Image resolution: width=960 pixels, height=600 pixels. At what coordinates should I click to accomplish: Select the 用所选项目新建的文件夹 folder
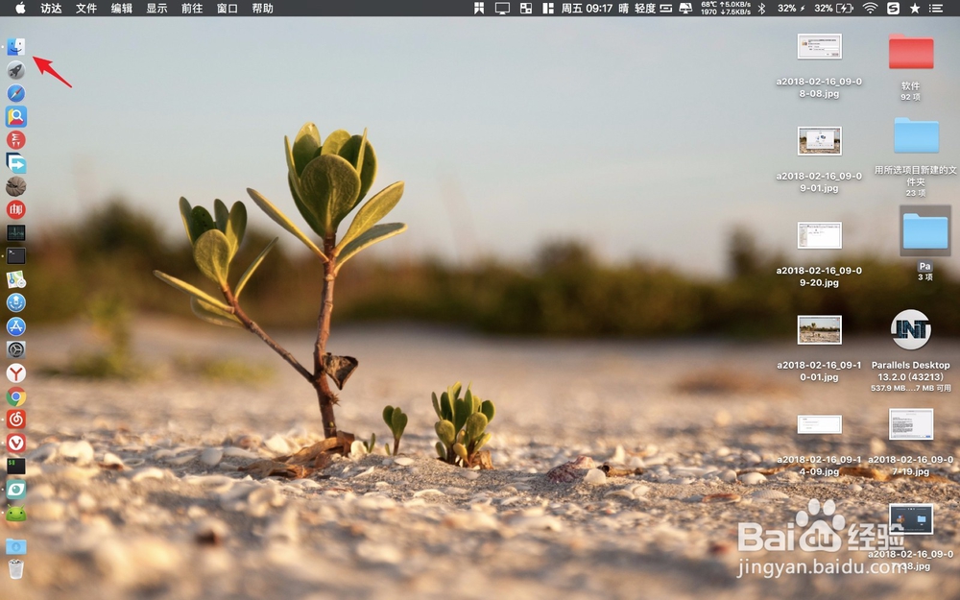916,135
